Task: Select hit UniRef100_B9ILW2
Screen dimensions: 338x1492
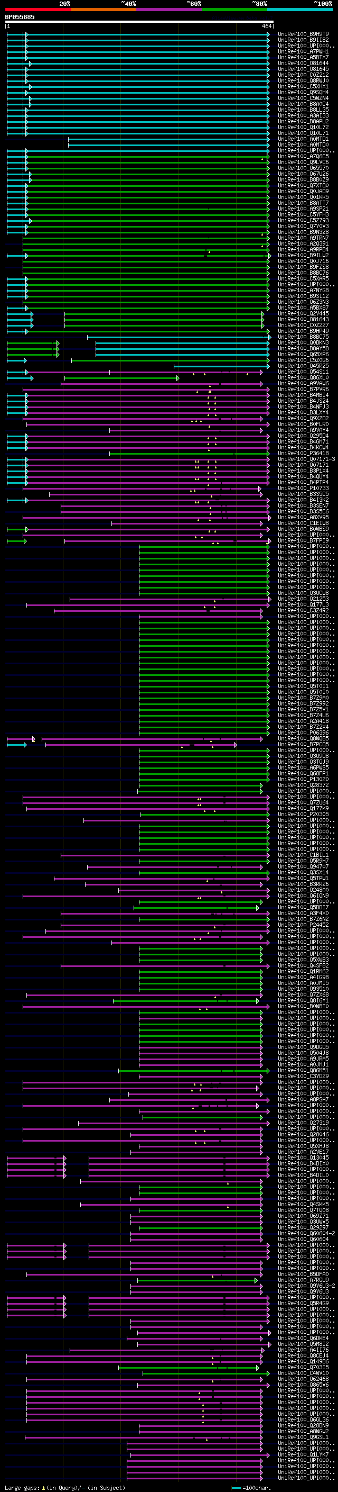Action: pyautogui.click(x=303, y=255)
